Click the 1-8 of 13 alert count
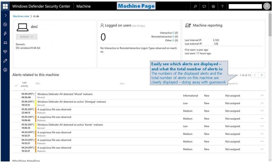272x162 pixels. 245,75
